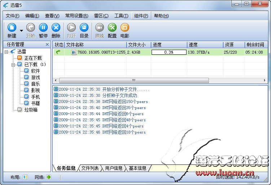Open the 组件(P) menu
The image size is (271, 185).
(141, 16)
